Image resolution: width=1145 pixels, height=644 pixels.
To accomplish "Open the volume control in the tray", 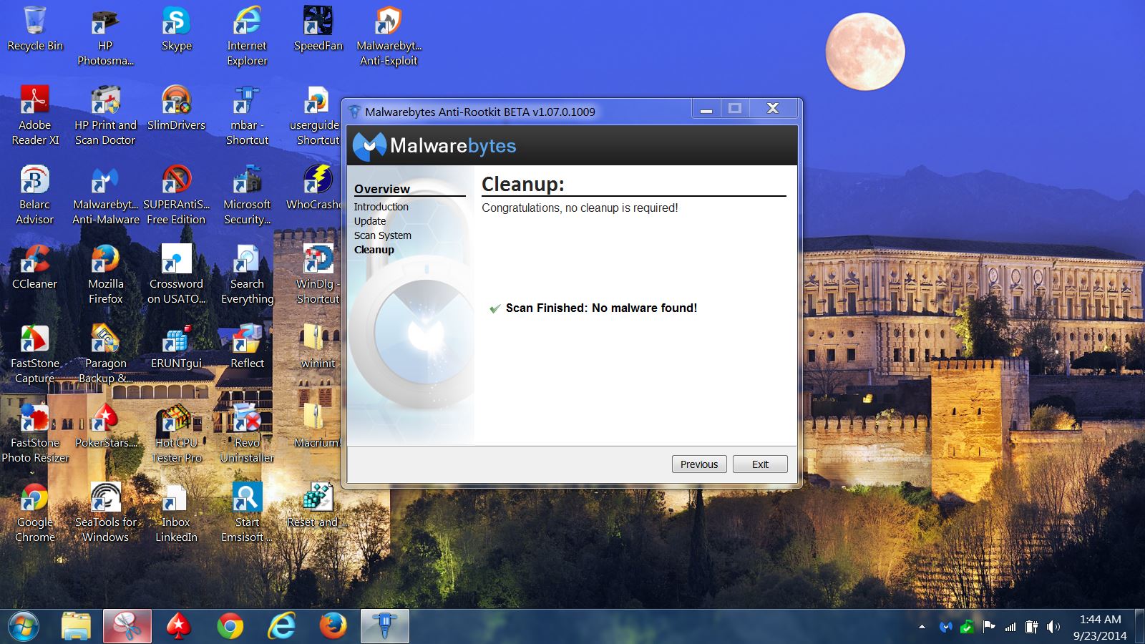I will 1053,627.
